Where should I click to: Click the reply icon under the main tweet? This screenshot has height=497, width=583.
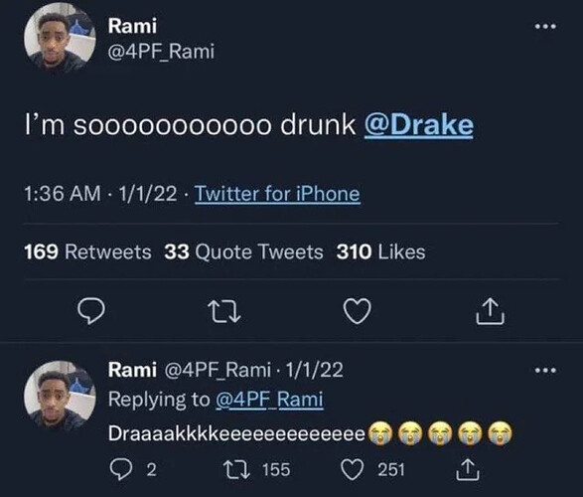tap(91, 311)
